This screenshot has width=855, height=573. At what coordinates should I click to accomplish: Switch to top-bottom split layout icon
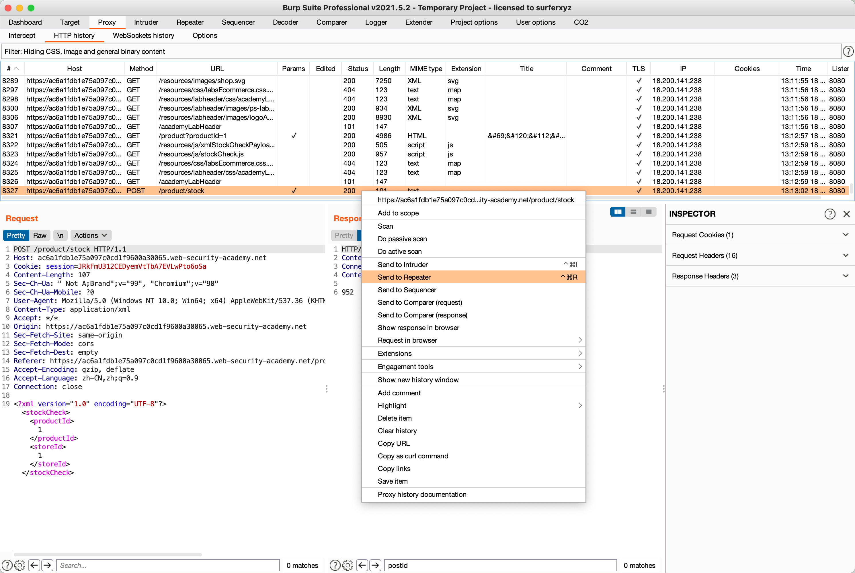633,212
